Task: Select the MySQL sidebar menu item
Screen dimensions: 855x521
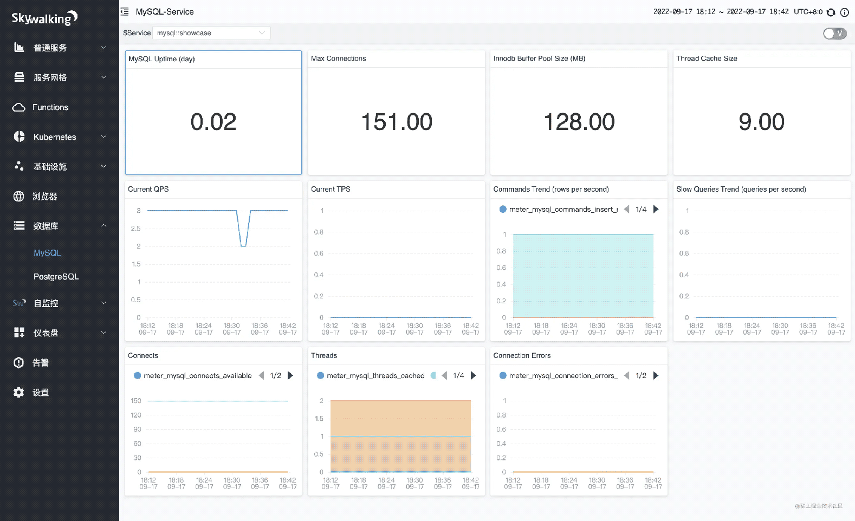Action: tap(47, 253)
